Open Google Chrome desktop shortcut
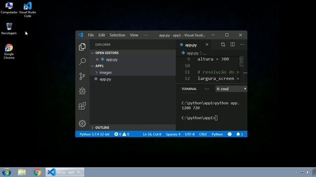 click(x=9, y=52)
